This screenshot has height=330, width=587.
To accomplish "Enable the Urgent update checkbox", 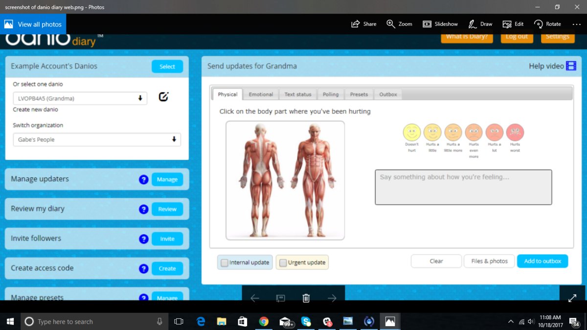I will tap(283, 263).
